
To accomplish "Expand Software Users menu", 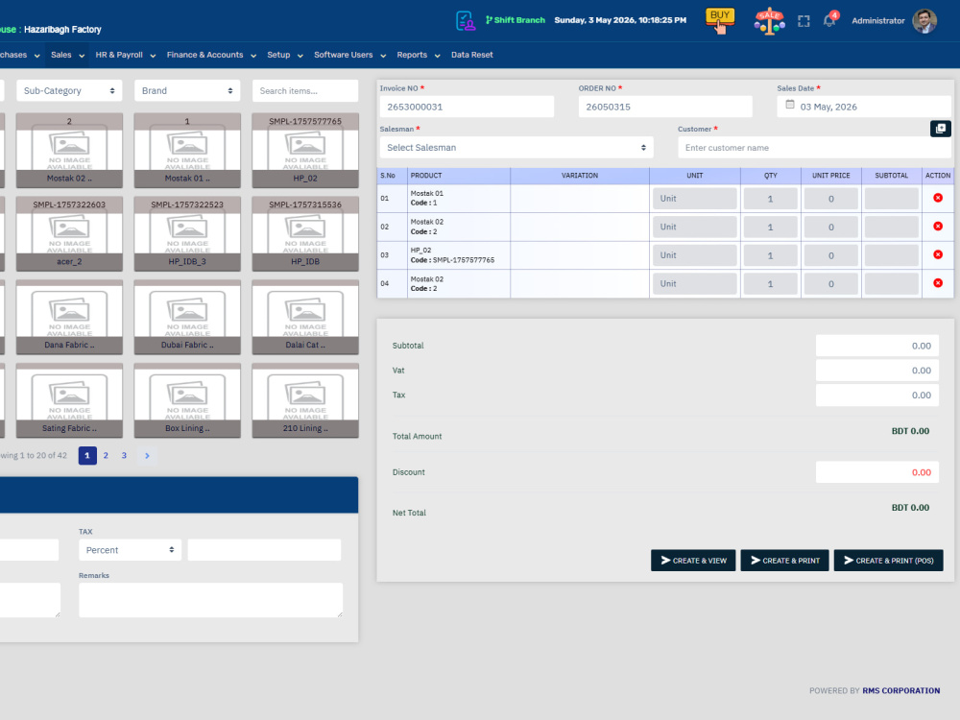I will point(349,55).
